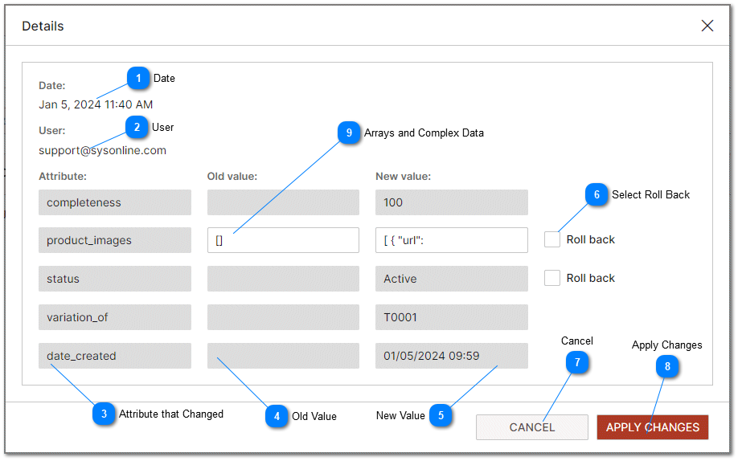This screenshot has height=461, width=738.
Task: Select the completeness attribute field
Action: tap(115, 202)
